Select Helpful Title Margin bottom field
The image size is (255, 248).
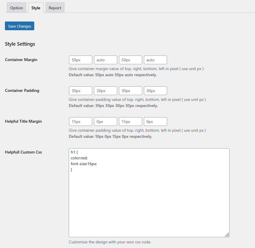point(131,122)
